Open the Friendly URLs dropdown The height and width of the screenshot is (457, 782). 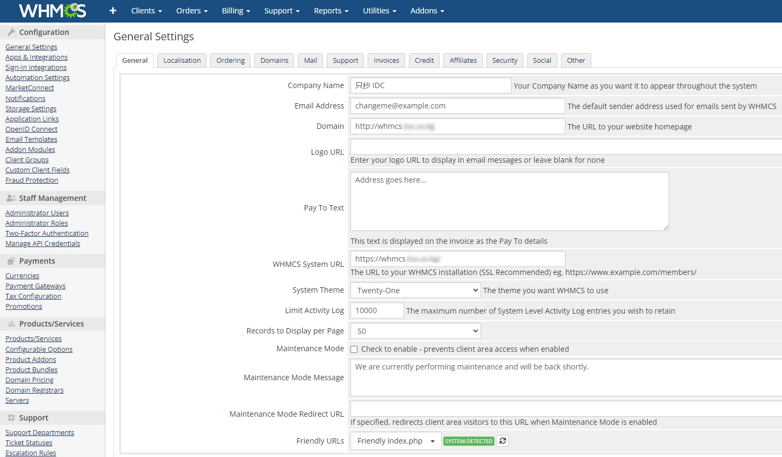[x=396, y=441]
